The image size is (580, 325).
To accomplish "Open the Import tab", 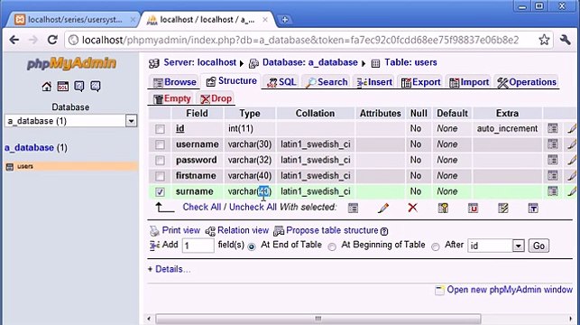I will [x=469, y=82].
